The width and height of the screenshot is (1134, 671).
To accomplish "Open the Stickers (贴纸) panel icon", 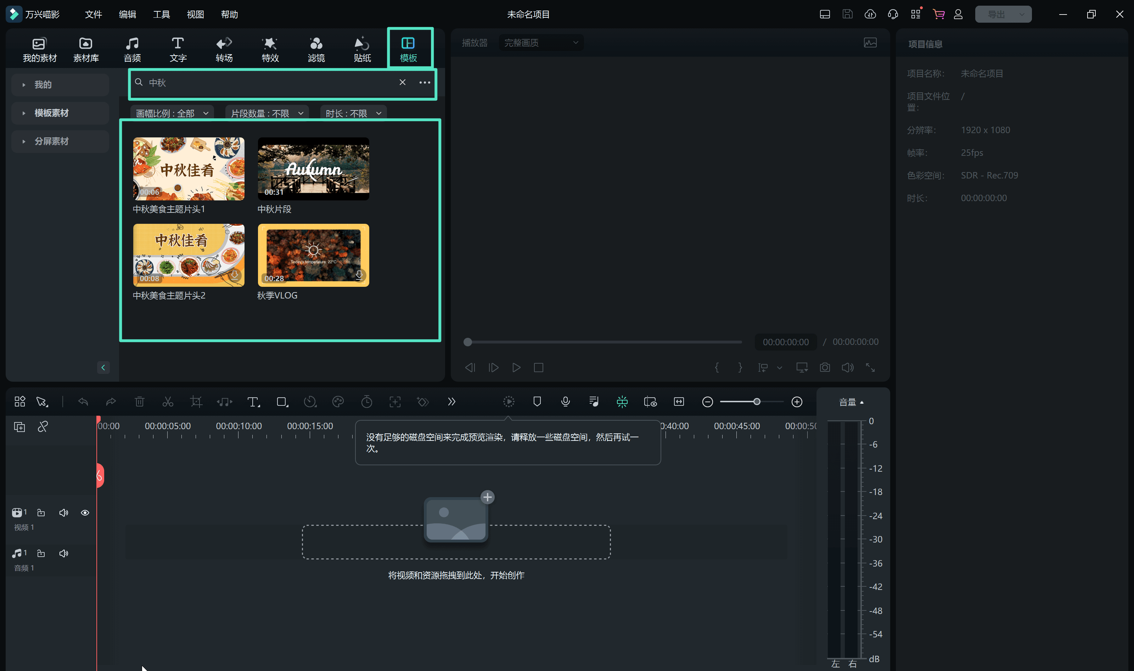I will coord(362,49).
